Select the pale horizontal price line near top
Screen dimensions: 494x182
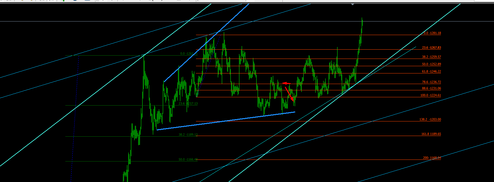(x=247, y=21)
